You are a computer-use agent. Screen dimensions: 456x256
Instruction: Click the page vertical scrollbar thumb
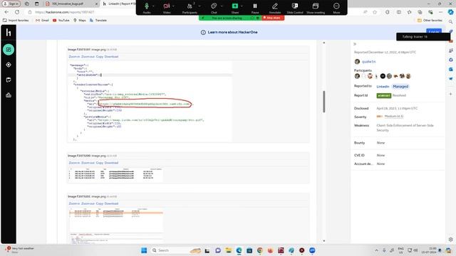point(324,102)
